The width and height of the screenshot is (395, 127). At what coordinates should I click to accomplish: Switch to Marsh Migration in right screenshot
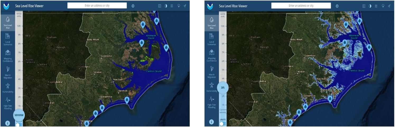coord(212,72)
